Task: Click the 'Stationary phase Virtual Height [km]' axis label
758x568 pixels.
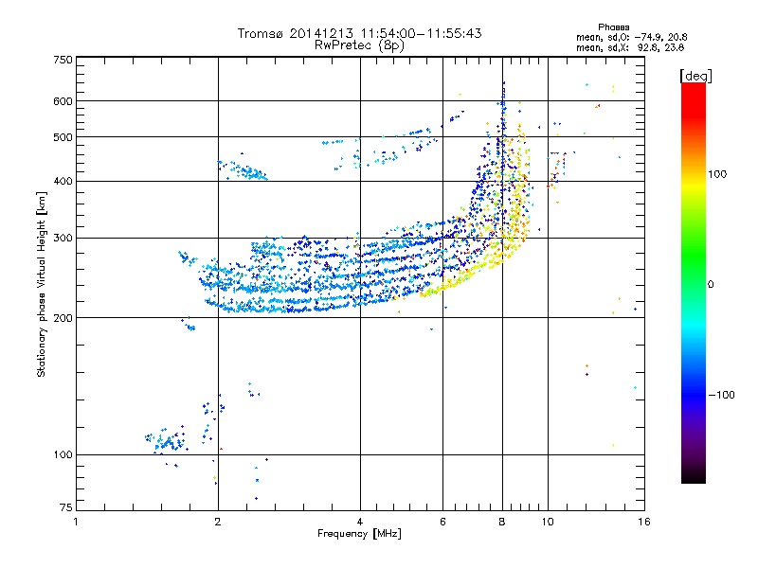Action: pyautogui.click(x=42, y=285)
